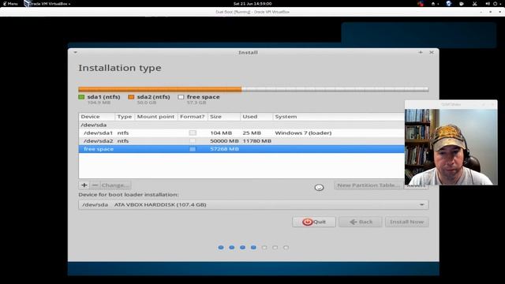Click the white free space legend swatch
Screen dimensions: 505x284
pyautogui.click(x=181, y=97)
